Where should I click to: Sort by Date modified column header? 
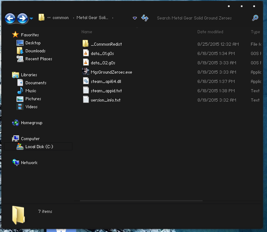[x=210, y=32]
